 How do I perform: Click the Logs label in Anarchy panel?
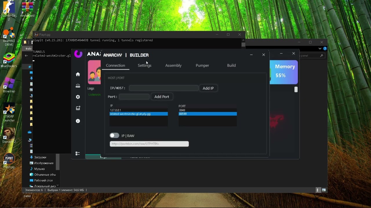click(x=91, y=88)
